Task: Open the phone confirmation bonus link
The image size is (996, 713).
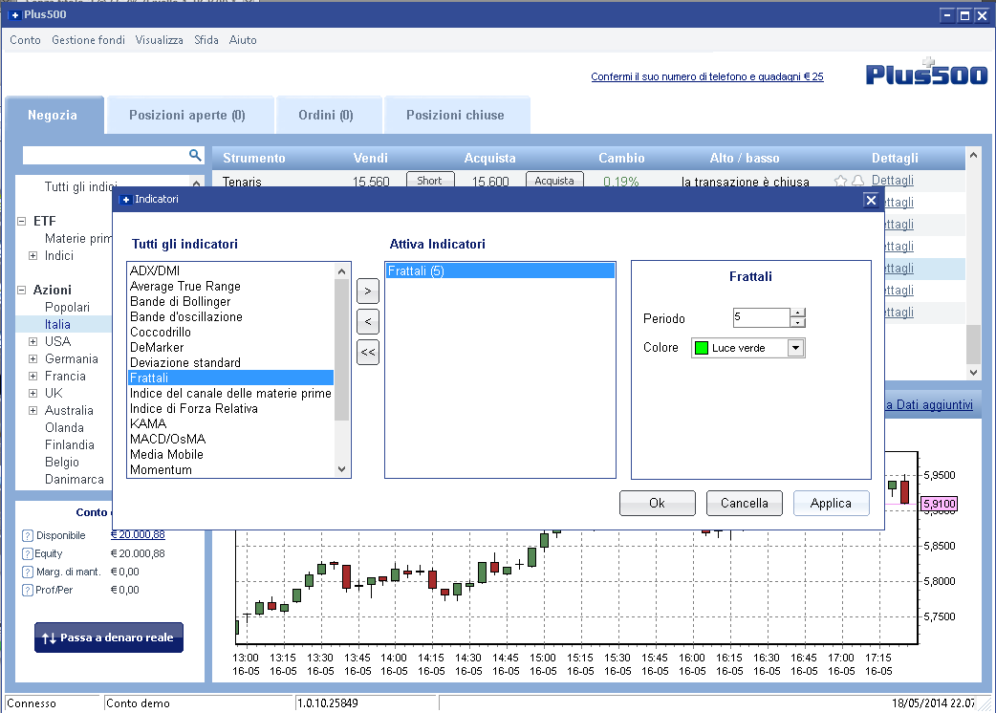Action: coord(707,76)
